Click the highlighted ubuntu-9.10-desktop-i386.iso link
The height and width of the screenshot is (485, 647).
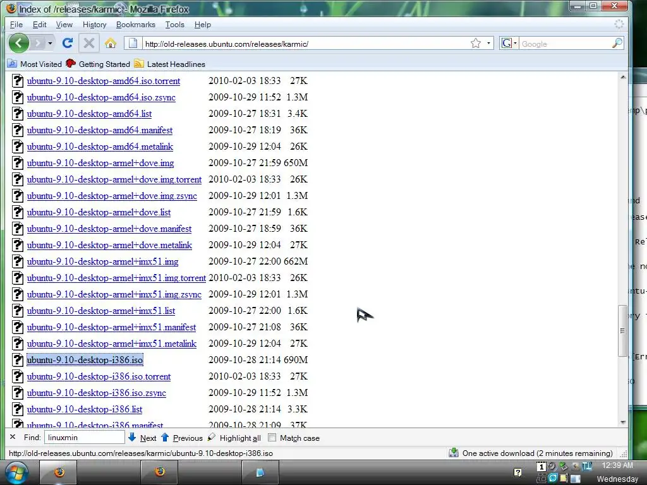point(85,360)
